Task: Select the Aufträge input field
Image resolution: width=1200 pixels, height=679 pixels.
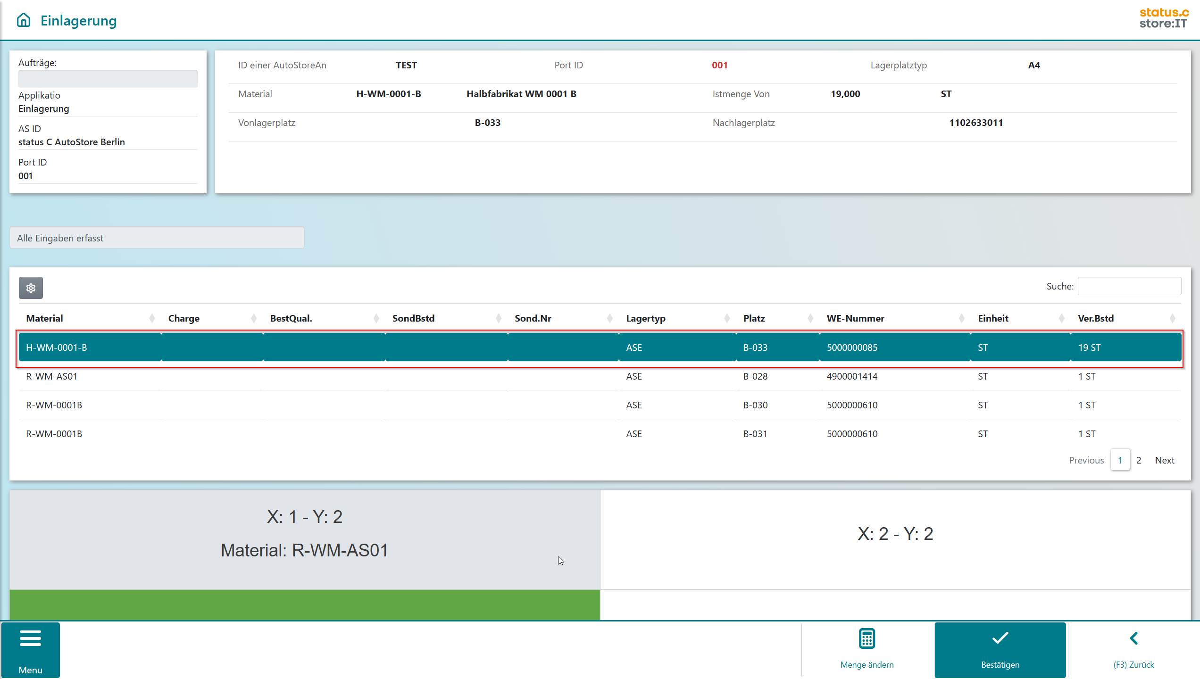Action: coord(108,79)
